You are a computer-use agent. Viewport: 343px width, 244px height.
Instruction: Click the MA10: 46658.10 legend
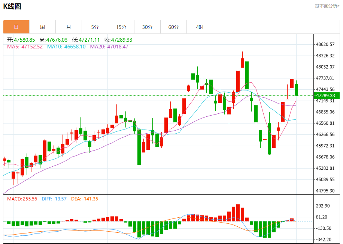[67, 47]
